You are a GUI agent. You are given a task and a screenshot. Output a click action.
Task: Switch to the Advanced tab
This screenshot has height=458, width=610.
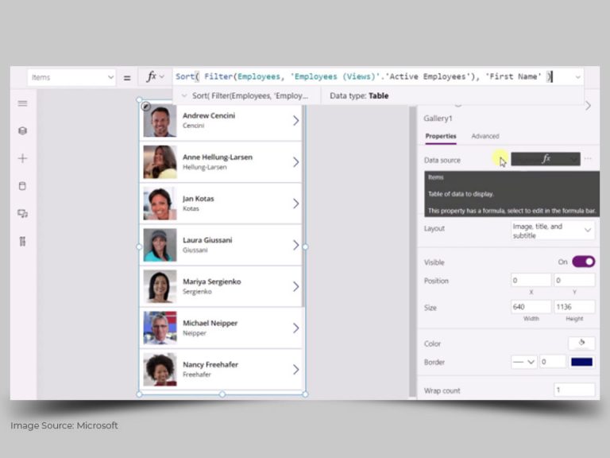(x=485, y=136)
